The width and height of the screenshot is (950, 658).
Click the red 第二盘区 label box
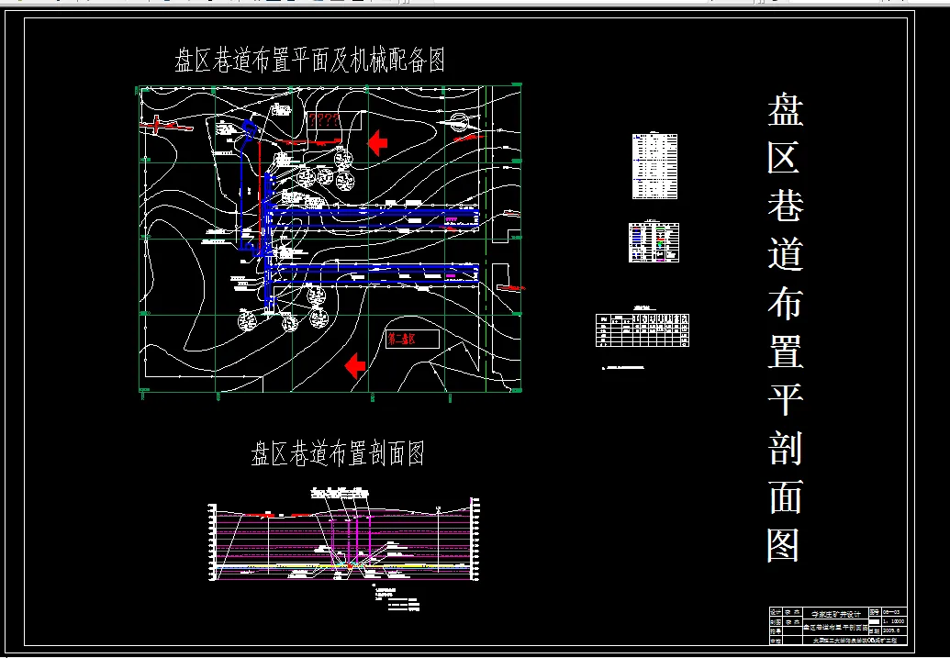tap(412, 339)
